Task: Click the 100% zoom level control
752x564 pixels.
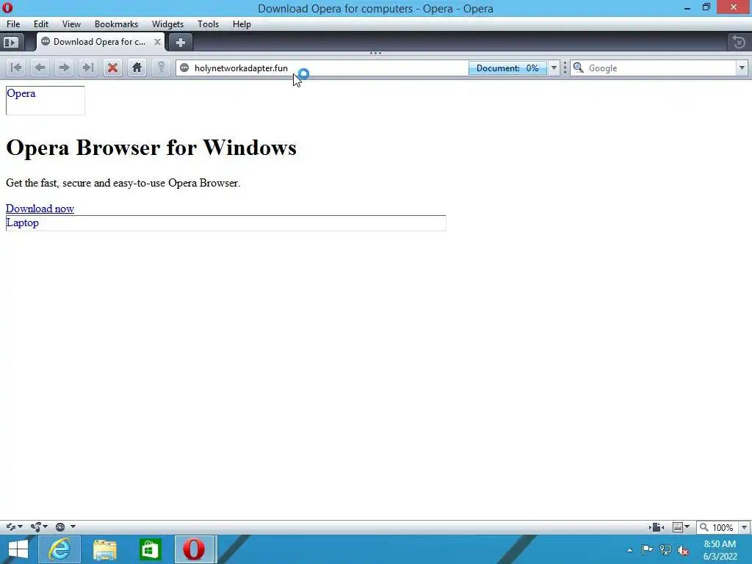Action: point(717,527)
